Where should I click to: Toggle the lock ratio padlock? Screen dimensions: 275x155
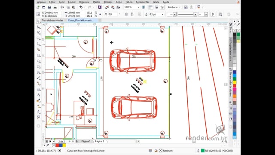pos(100,14)
